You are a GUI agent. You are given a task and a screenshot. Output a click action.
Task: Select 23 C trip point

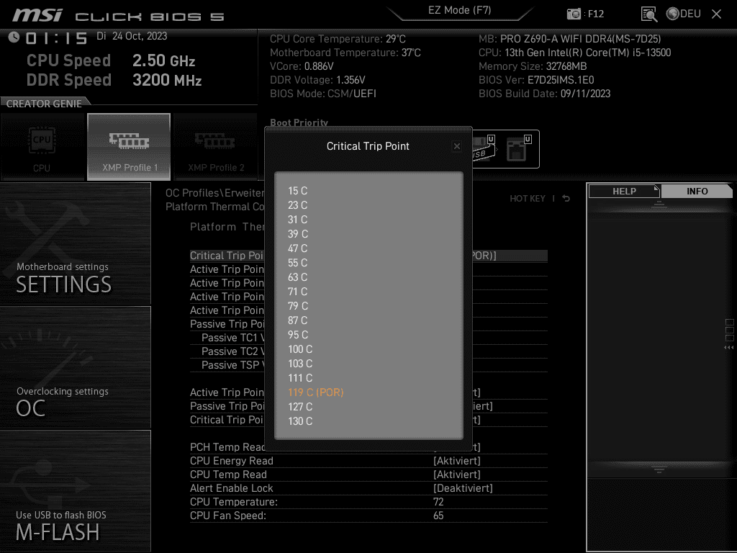pyautogui.click(x=297, y=205)
